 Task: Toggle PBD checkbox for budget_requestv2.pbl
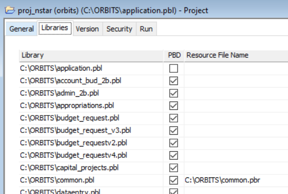174,143
